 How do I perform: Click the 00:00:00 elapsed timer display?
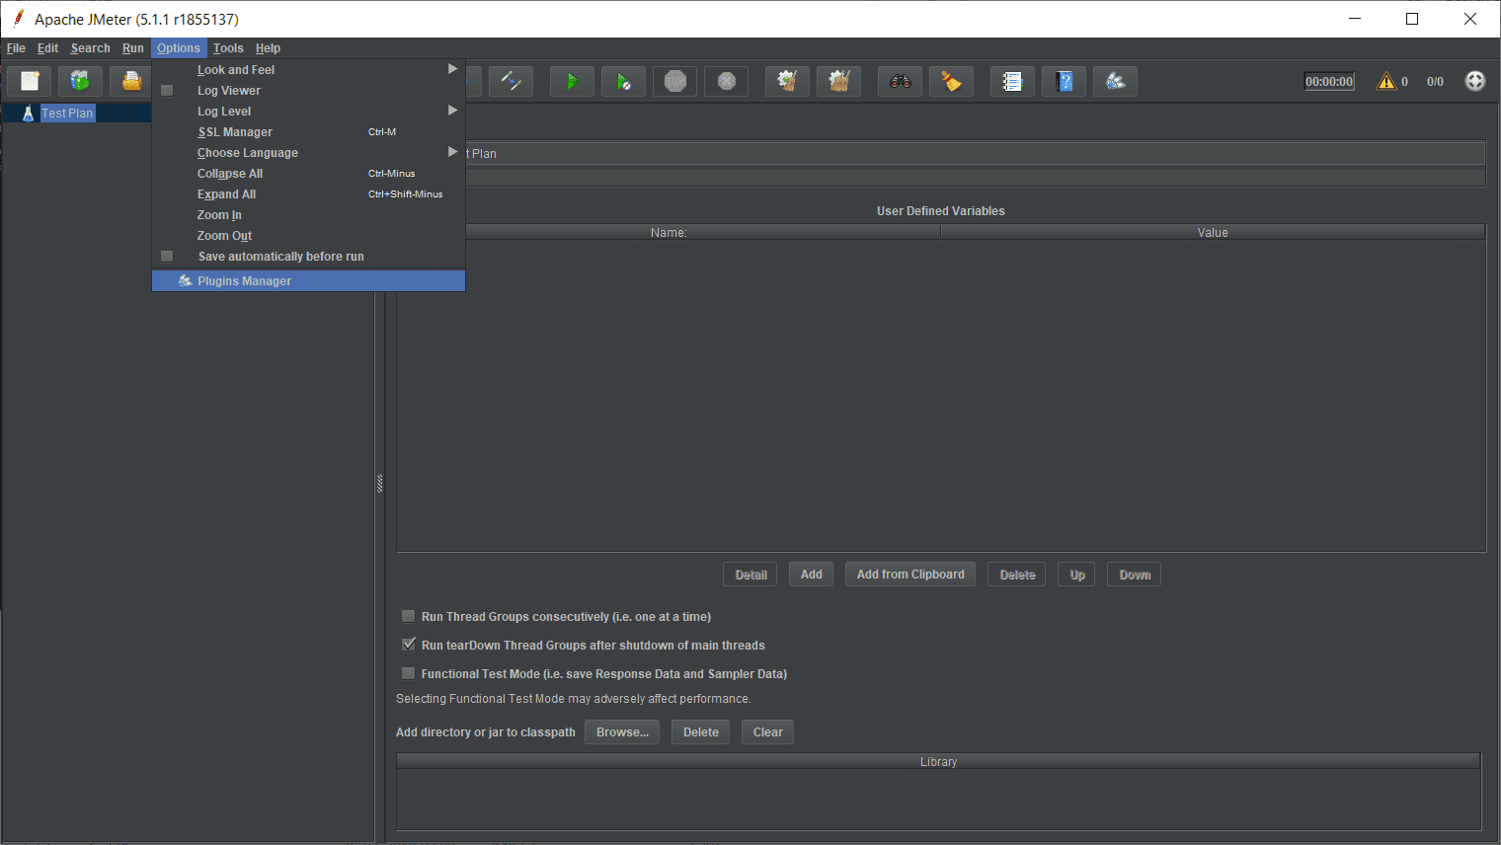(x=1329, y=82)
